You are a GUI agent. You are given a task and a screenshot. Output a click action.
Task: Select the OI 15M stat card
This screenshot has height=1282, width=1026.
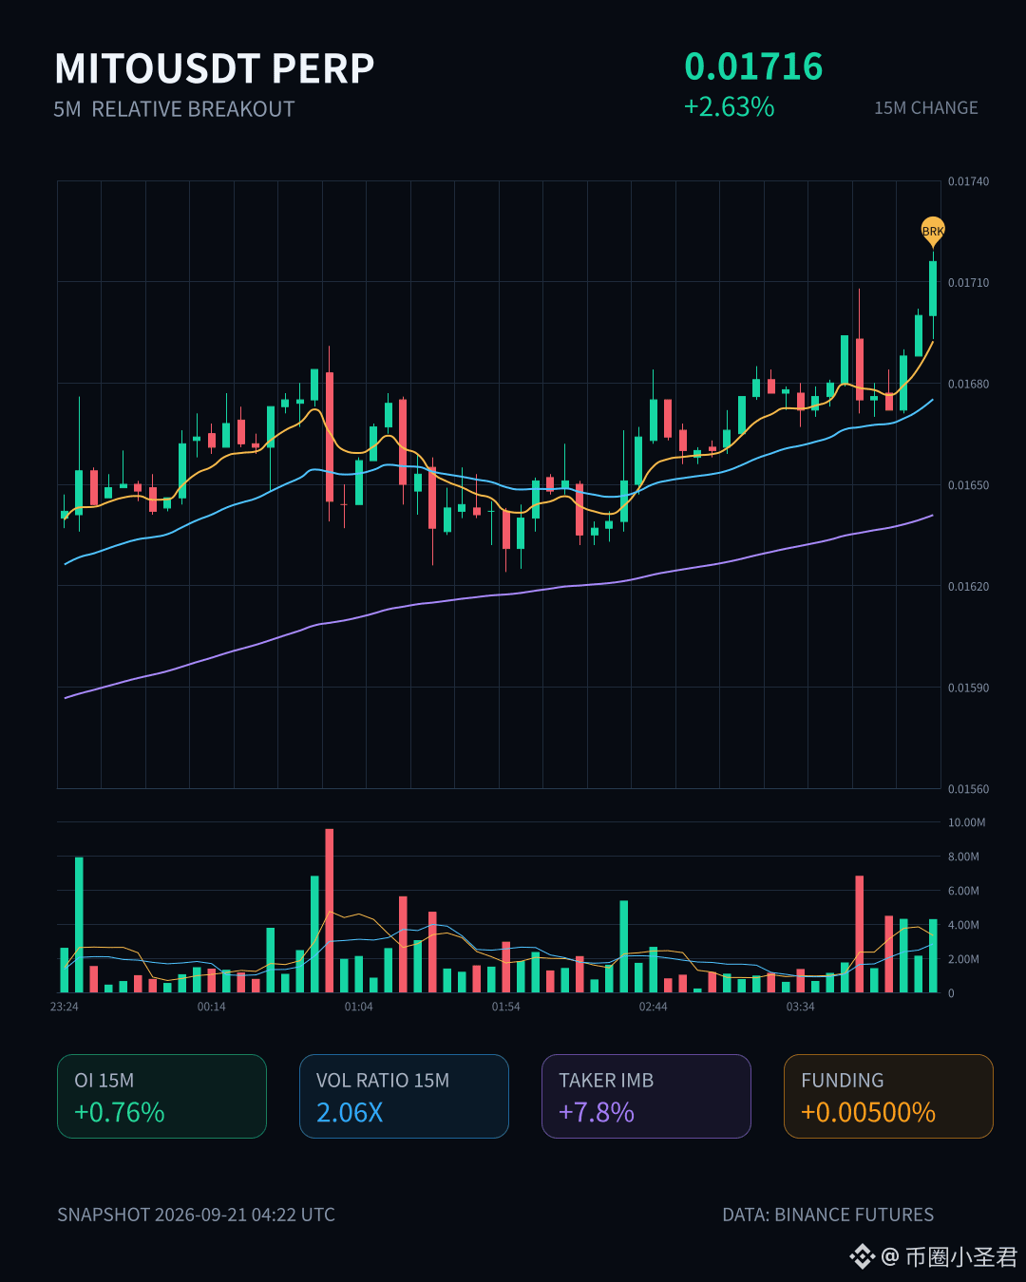pyautogui.click(x=161, y=1096)
